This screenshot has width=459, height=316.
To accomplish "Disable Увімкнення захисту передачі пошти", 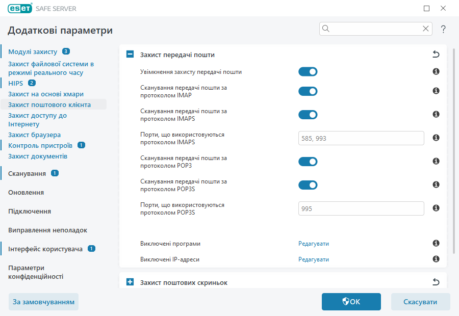I will pos(308,72).
